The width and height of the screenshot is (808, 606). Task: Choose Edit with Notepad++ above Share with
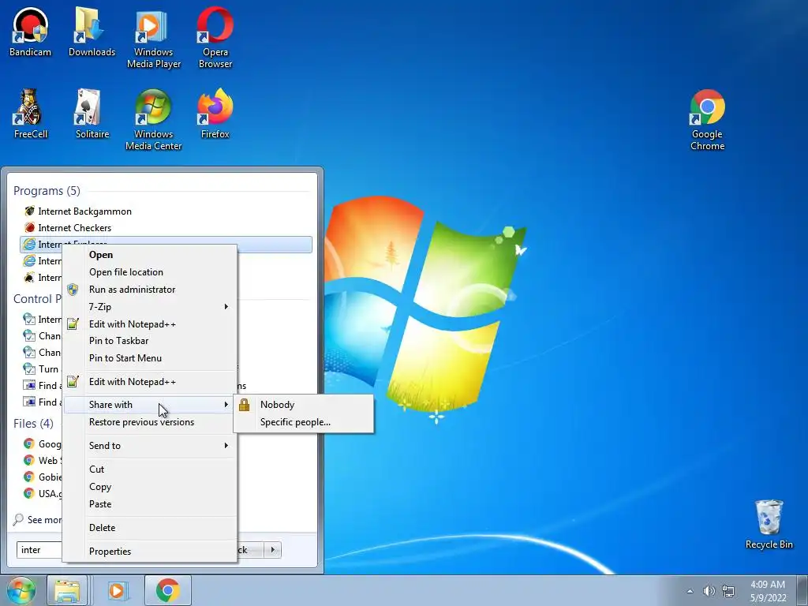(149, 382)
